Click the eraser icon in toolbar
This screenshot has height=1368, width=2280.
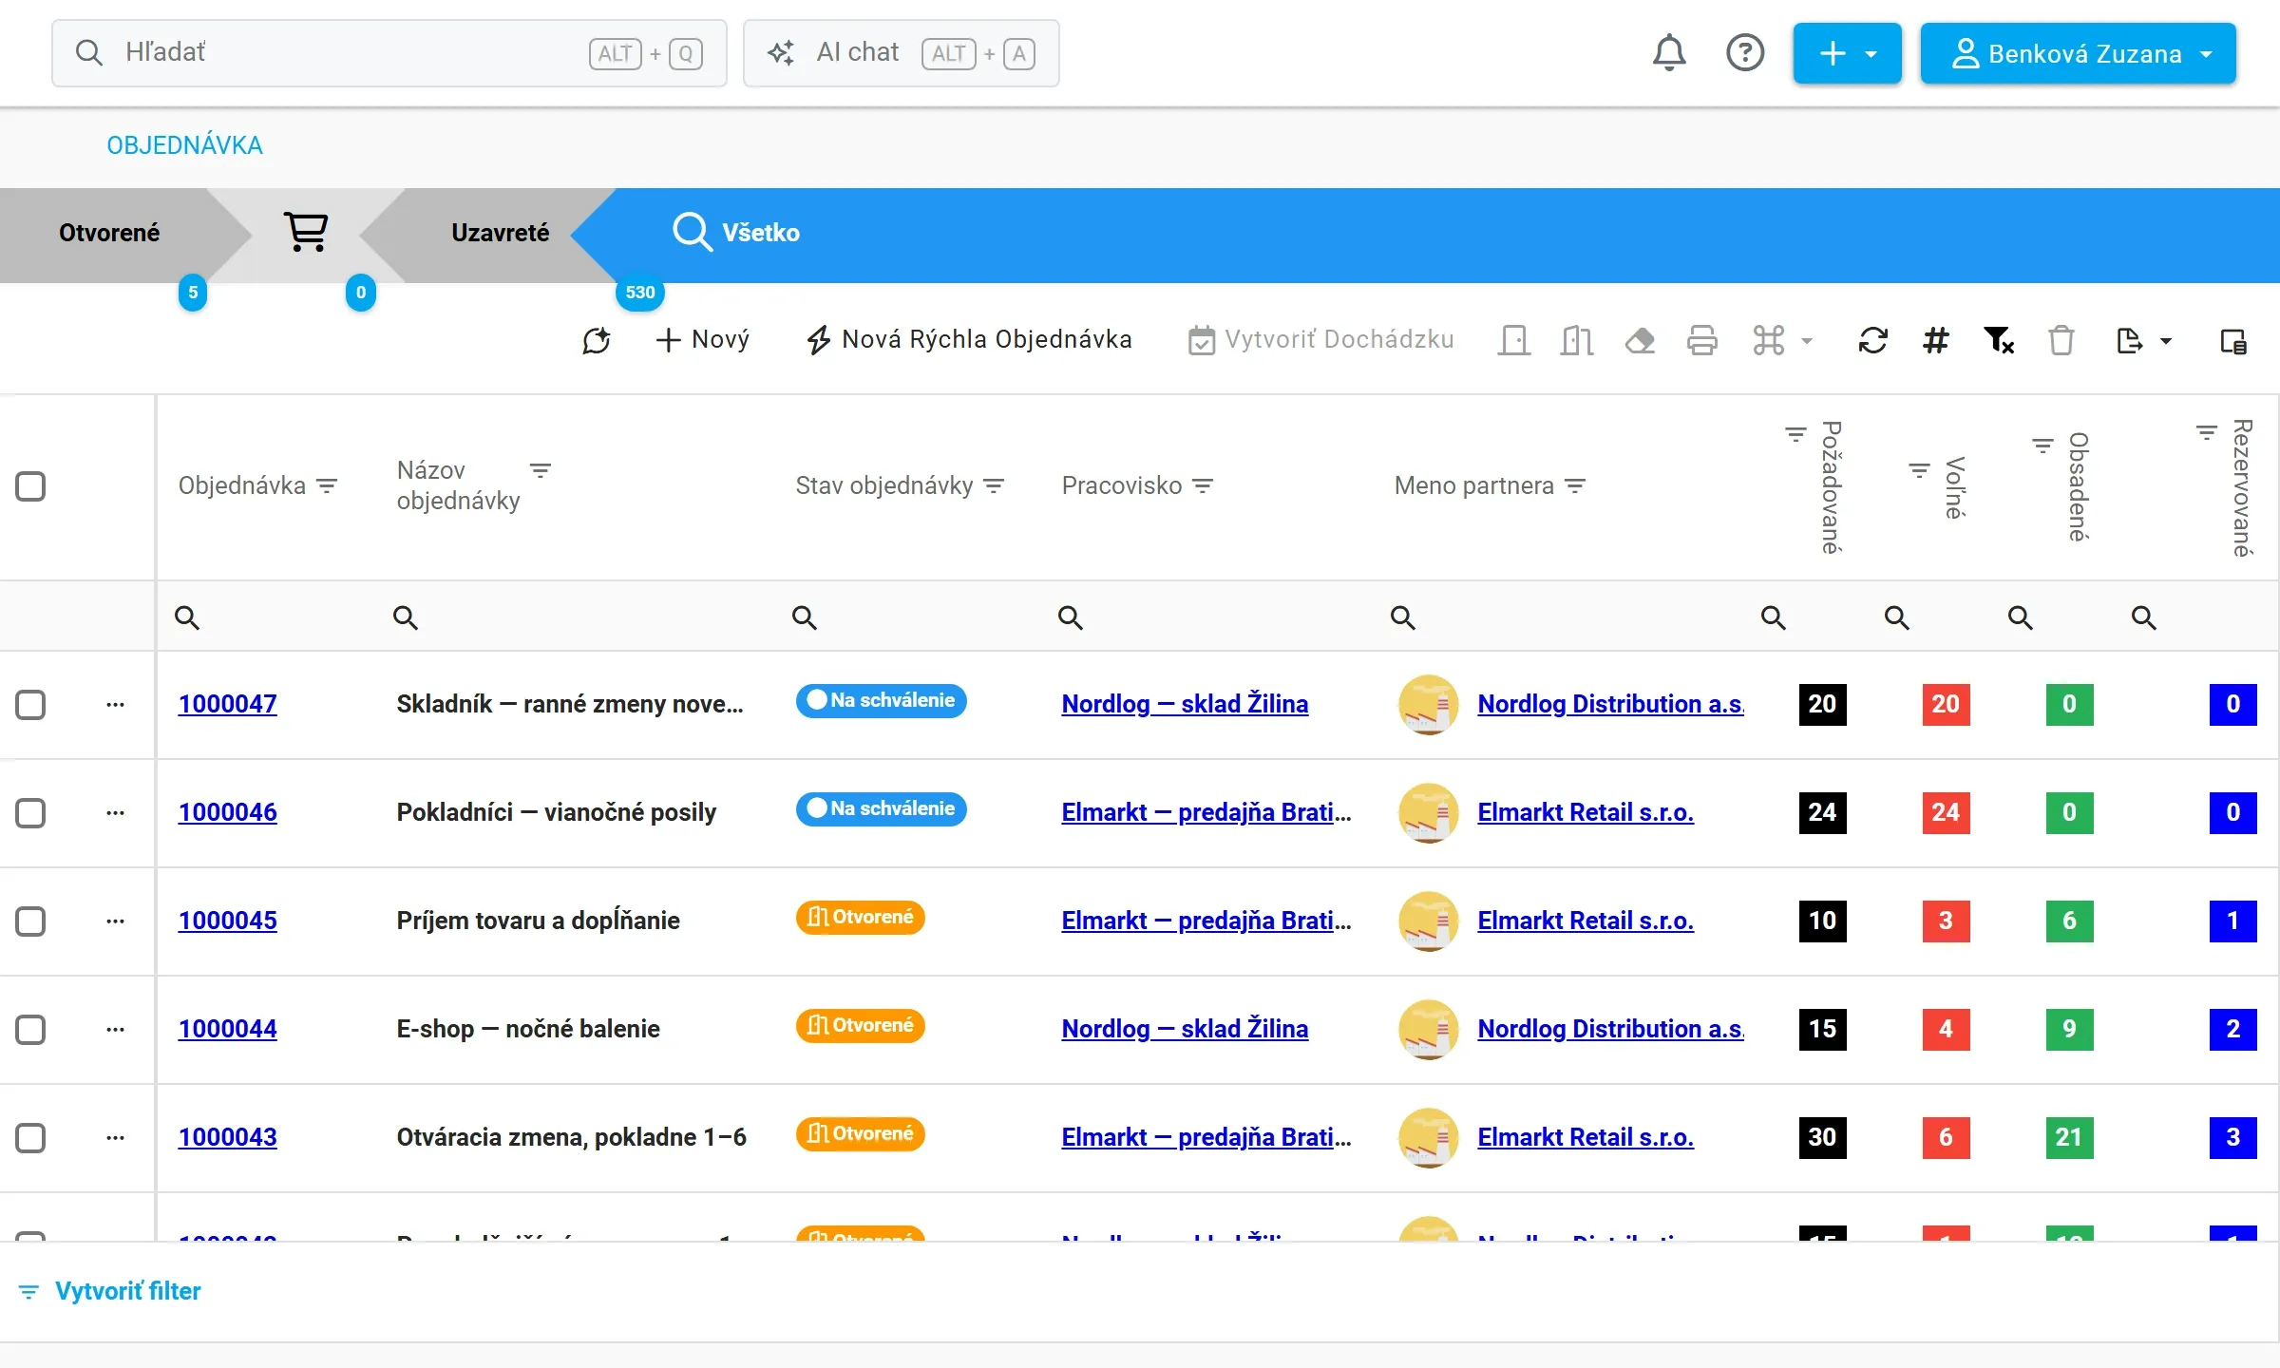tap(1640, 340)
